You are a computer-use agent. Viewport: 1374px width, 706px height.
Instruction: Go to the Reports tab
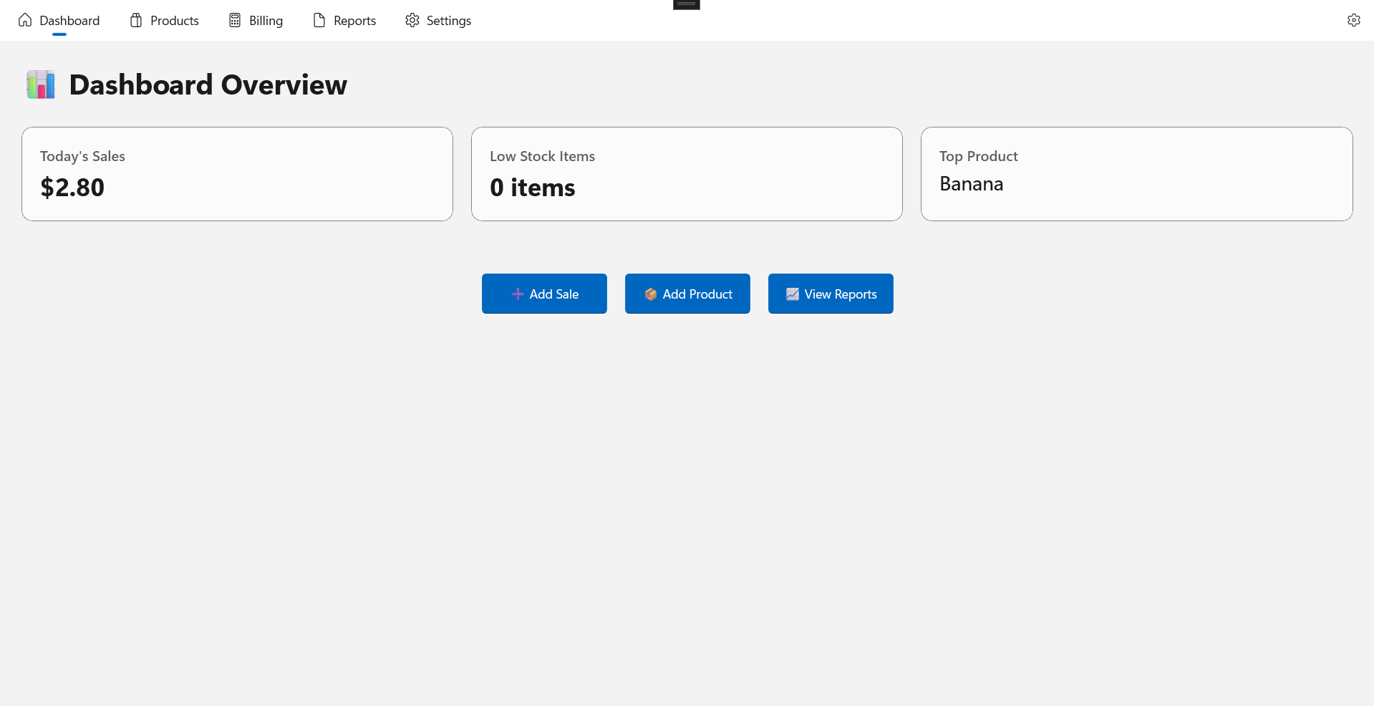click(x=345, y=20)
